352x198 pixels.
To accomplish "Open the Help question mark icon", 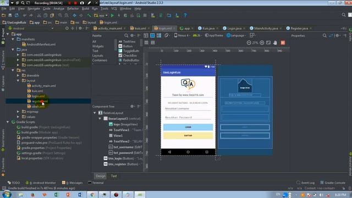I will [185, 15].
